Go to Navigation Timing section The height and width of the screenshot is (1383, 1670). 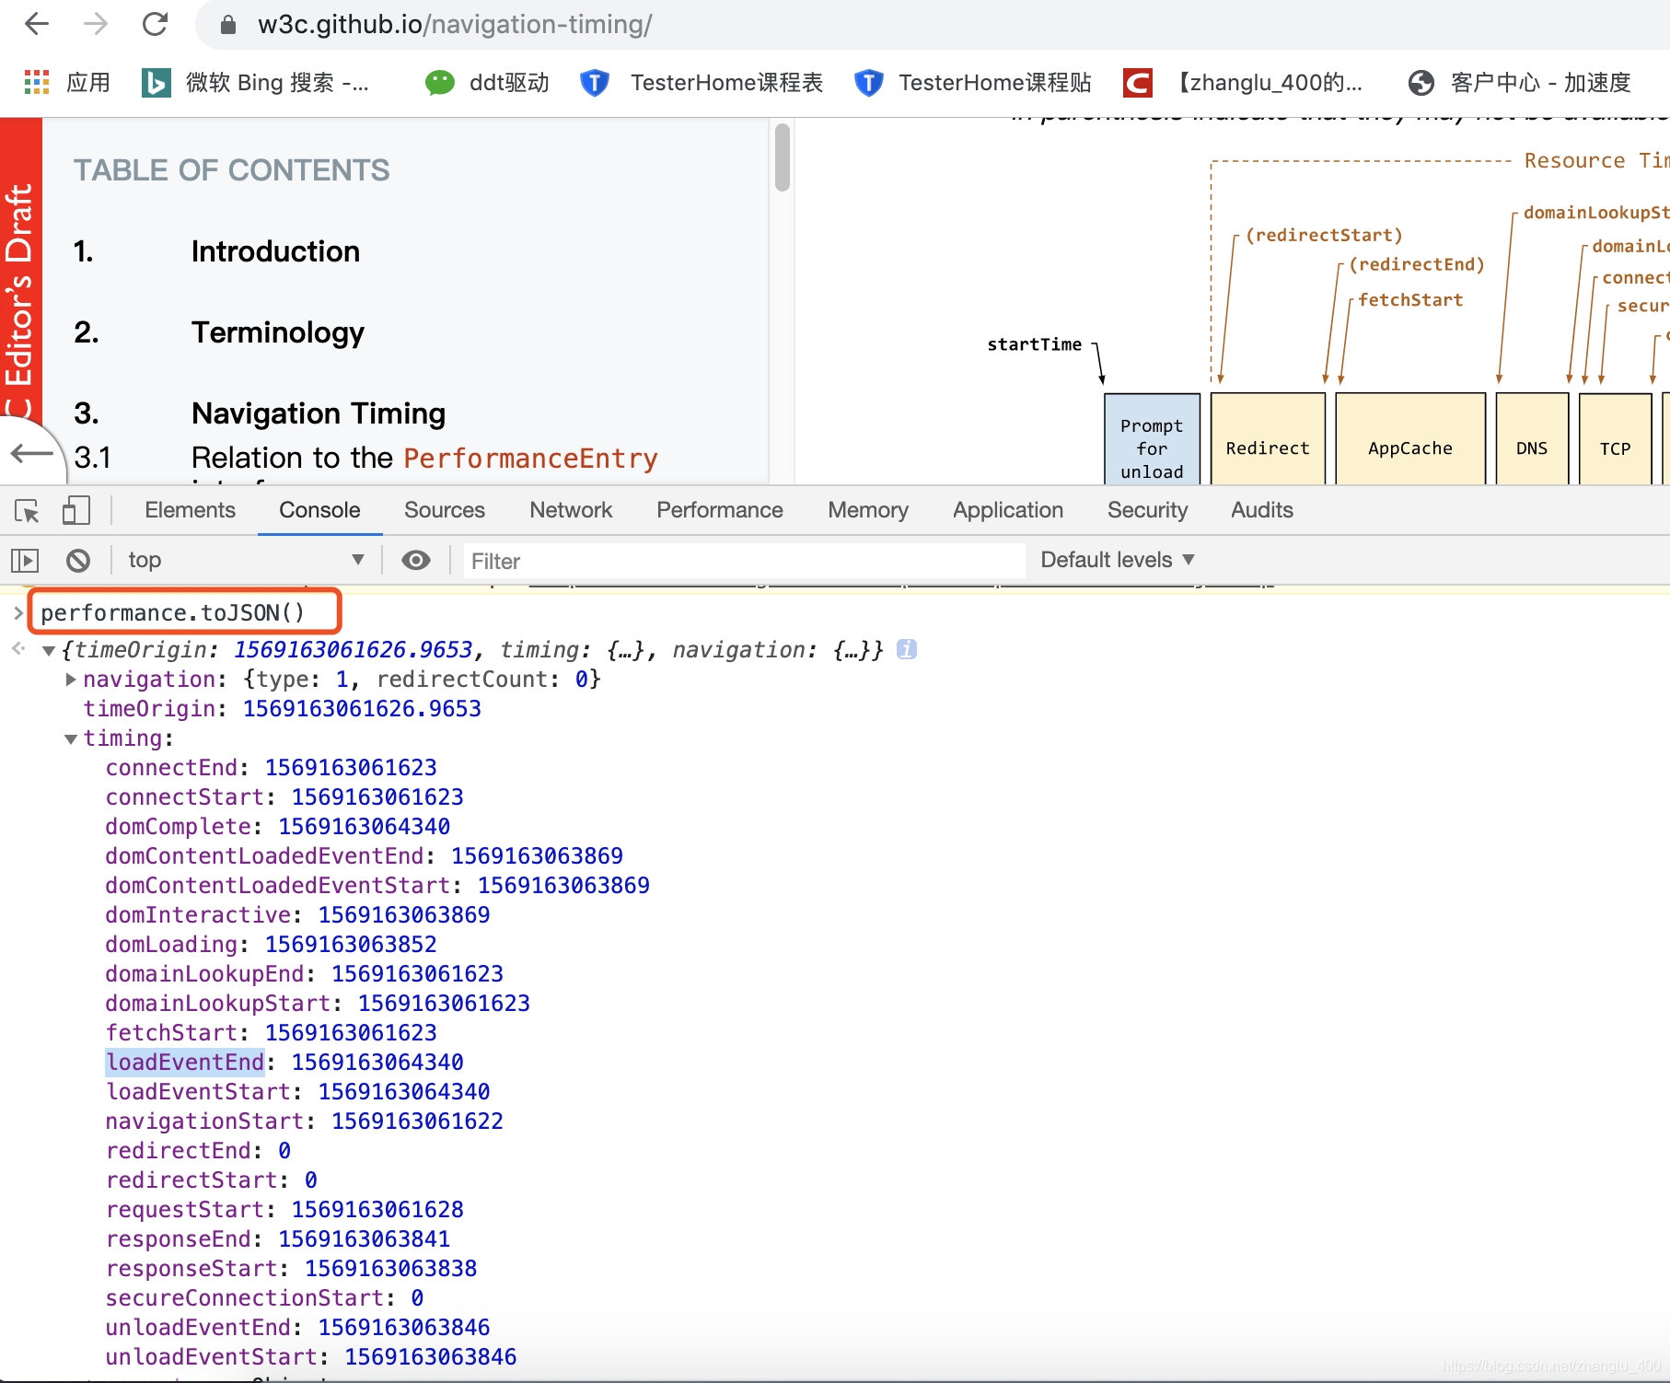pyautogui.click(x=319, y=413)
